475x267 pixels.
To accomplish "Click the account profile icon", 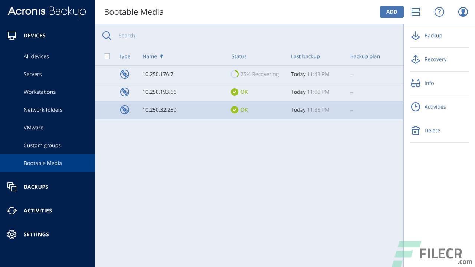I will 463,12.
